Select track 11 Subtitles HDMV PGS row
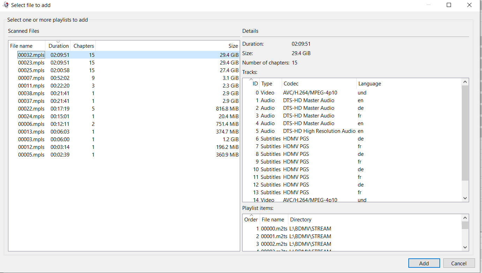Screen dimensions: 482x273 [x=352, y=177]
